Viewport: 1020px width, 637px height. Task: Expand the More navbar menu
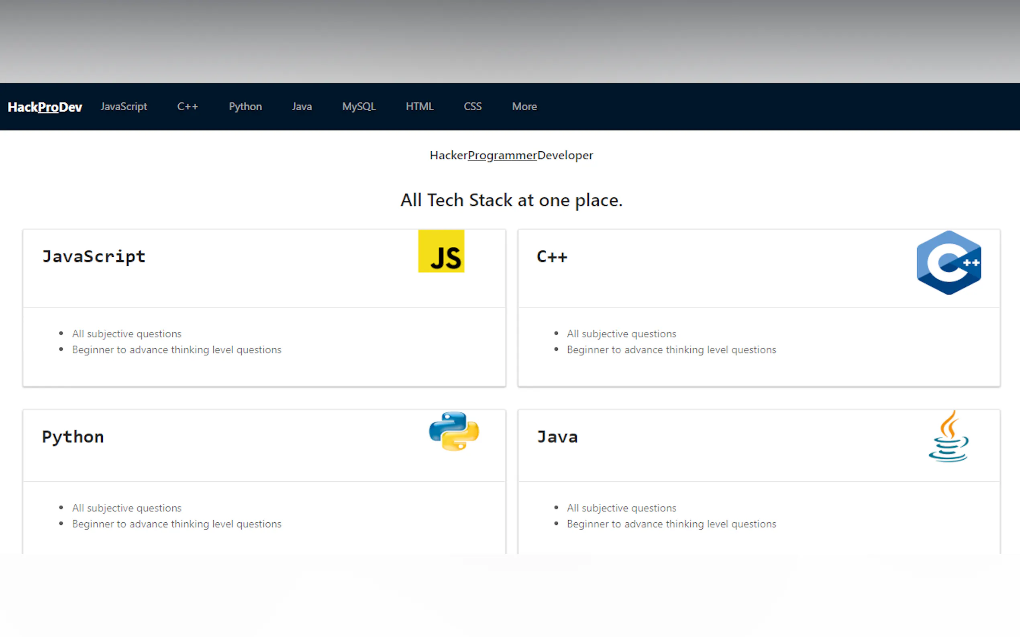point(524,107)
